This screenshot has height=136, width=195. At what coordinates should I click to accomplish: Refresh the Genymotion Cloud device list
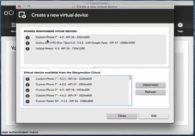pos(150,92)
